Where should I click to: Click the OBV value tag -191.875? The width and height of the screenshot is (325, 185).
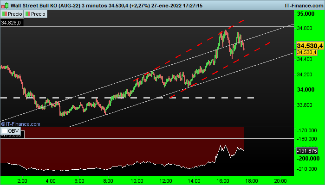[x=307, y=151]
